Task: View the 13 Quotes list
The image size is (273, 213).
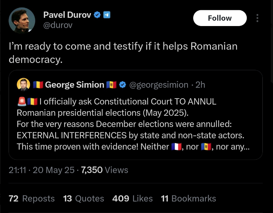Action: tap(84, 198)
